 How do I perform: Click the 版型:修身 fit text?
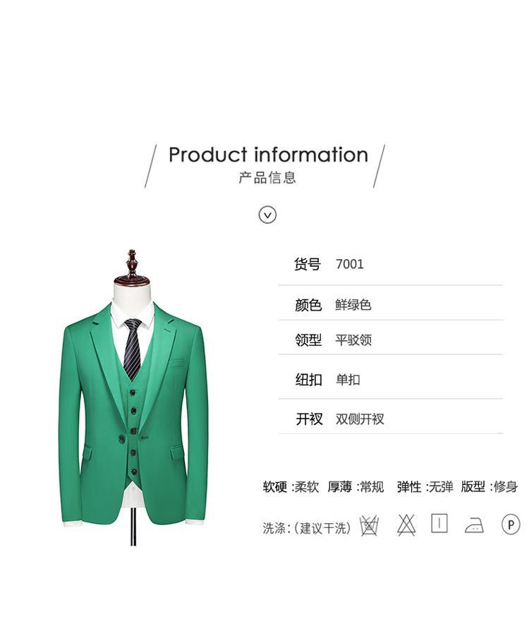(489, 486)
